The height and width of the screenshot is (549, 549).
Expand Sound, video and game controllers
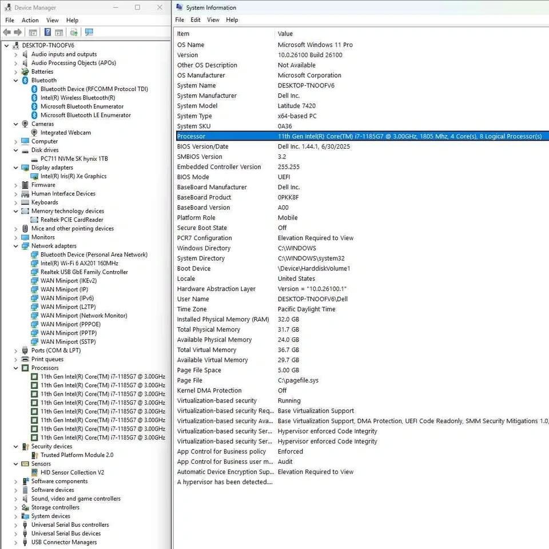[16, 499]
